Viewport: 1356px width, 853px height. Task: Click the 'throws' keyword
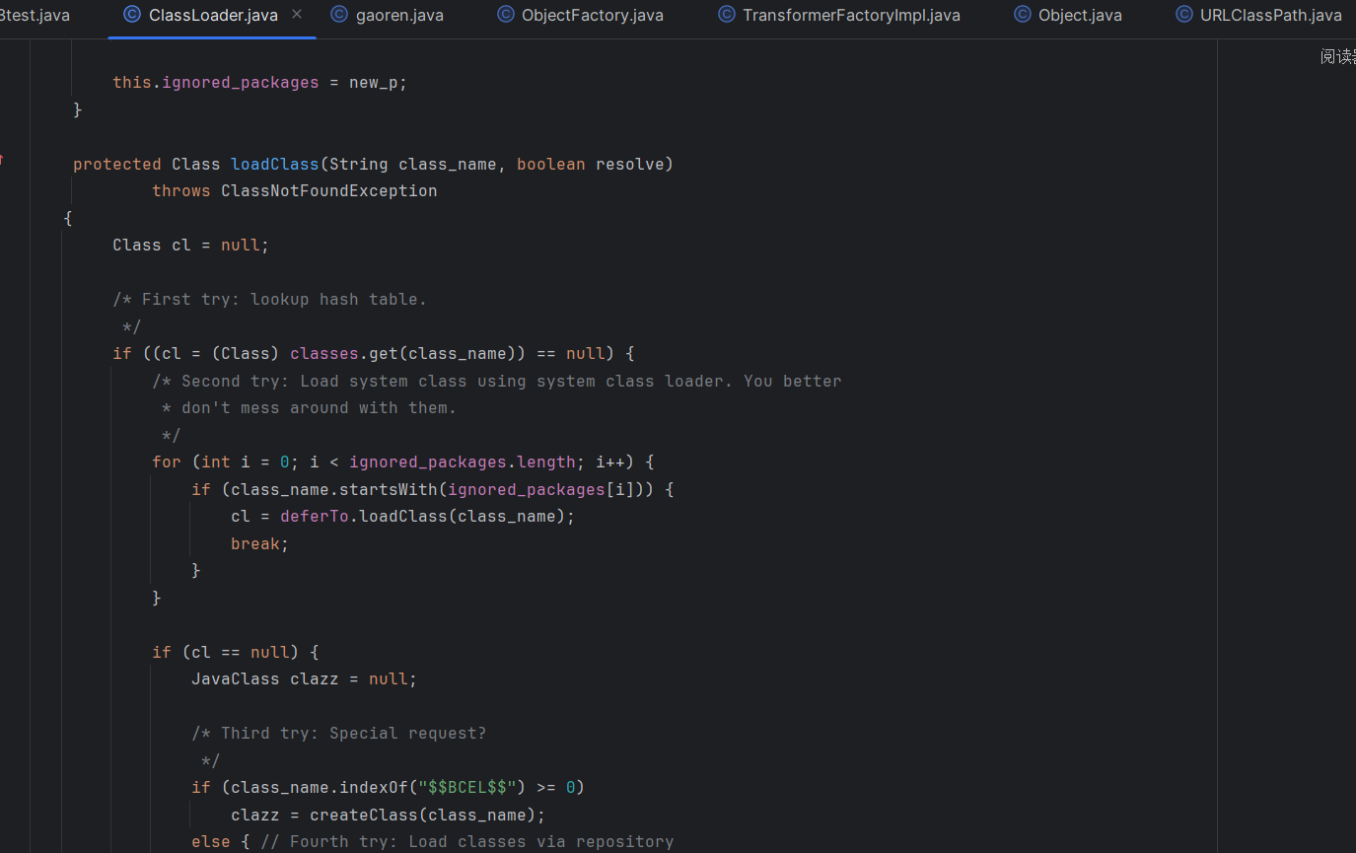[181, 190]
